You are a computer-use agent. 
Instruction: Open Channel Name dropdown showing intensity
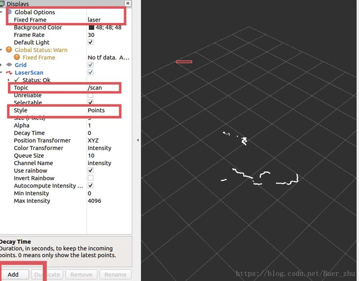pyautogui.click(x=109, y=163)
